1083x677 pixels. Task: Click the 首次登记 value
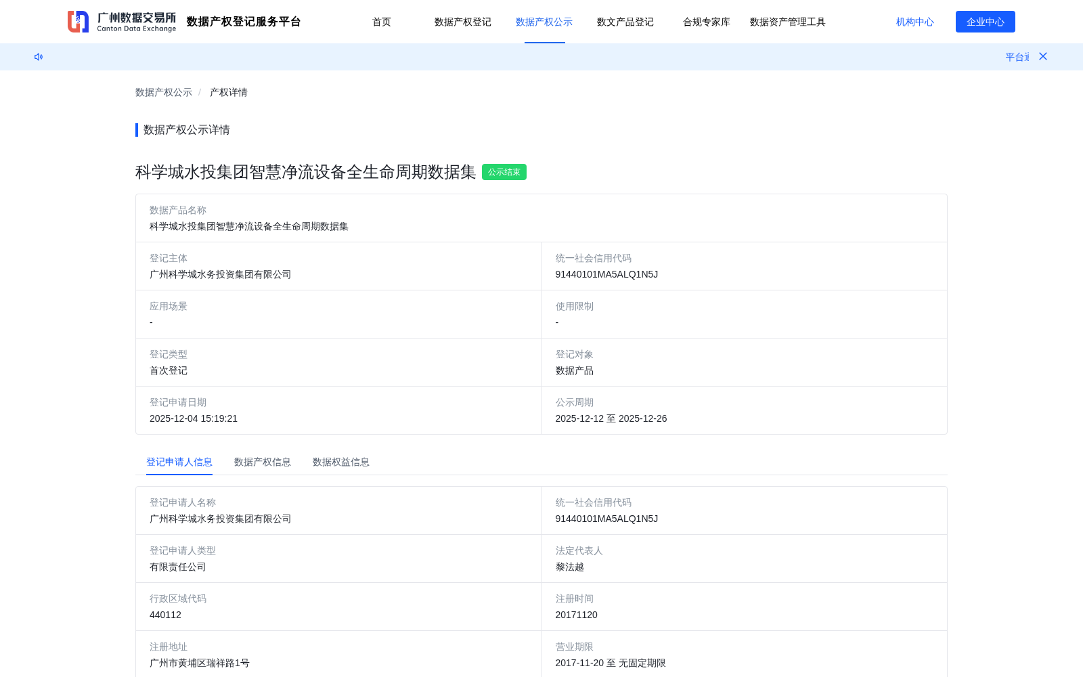coord(169,370)
